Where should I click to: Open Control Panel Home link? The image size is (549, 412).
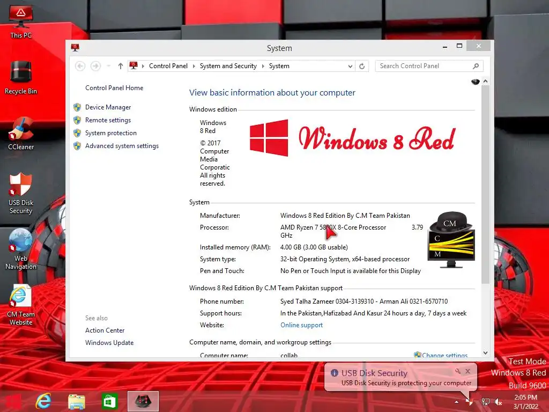coord(114,88)
